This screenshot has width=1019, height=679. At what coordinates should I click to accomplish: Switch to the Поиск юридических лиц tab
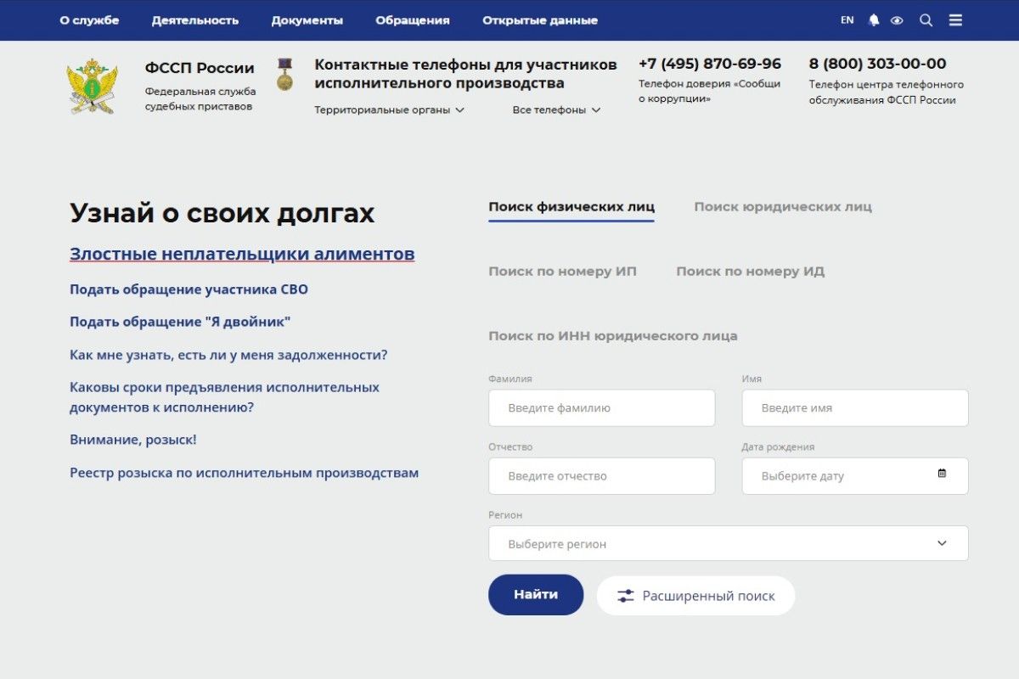coord(783,206)
